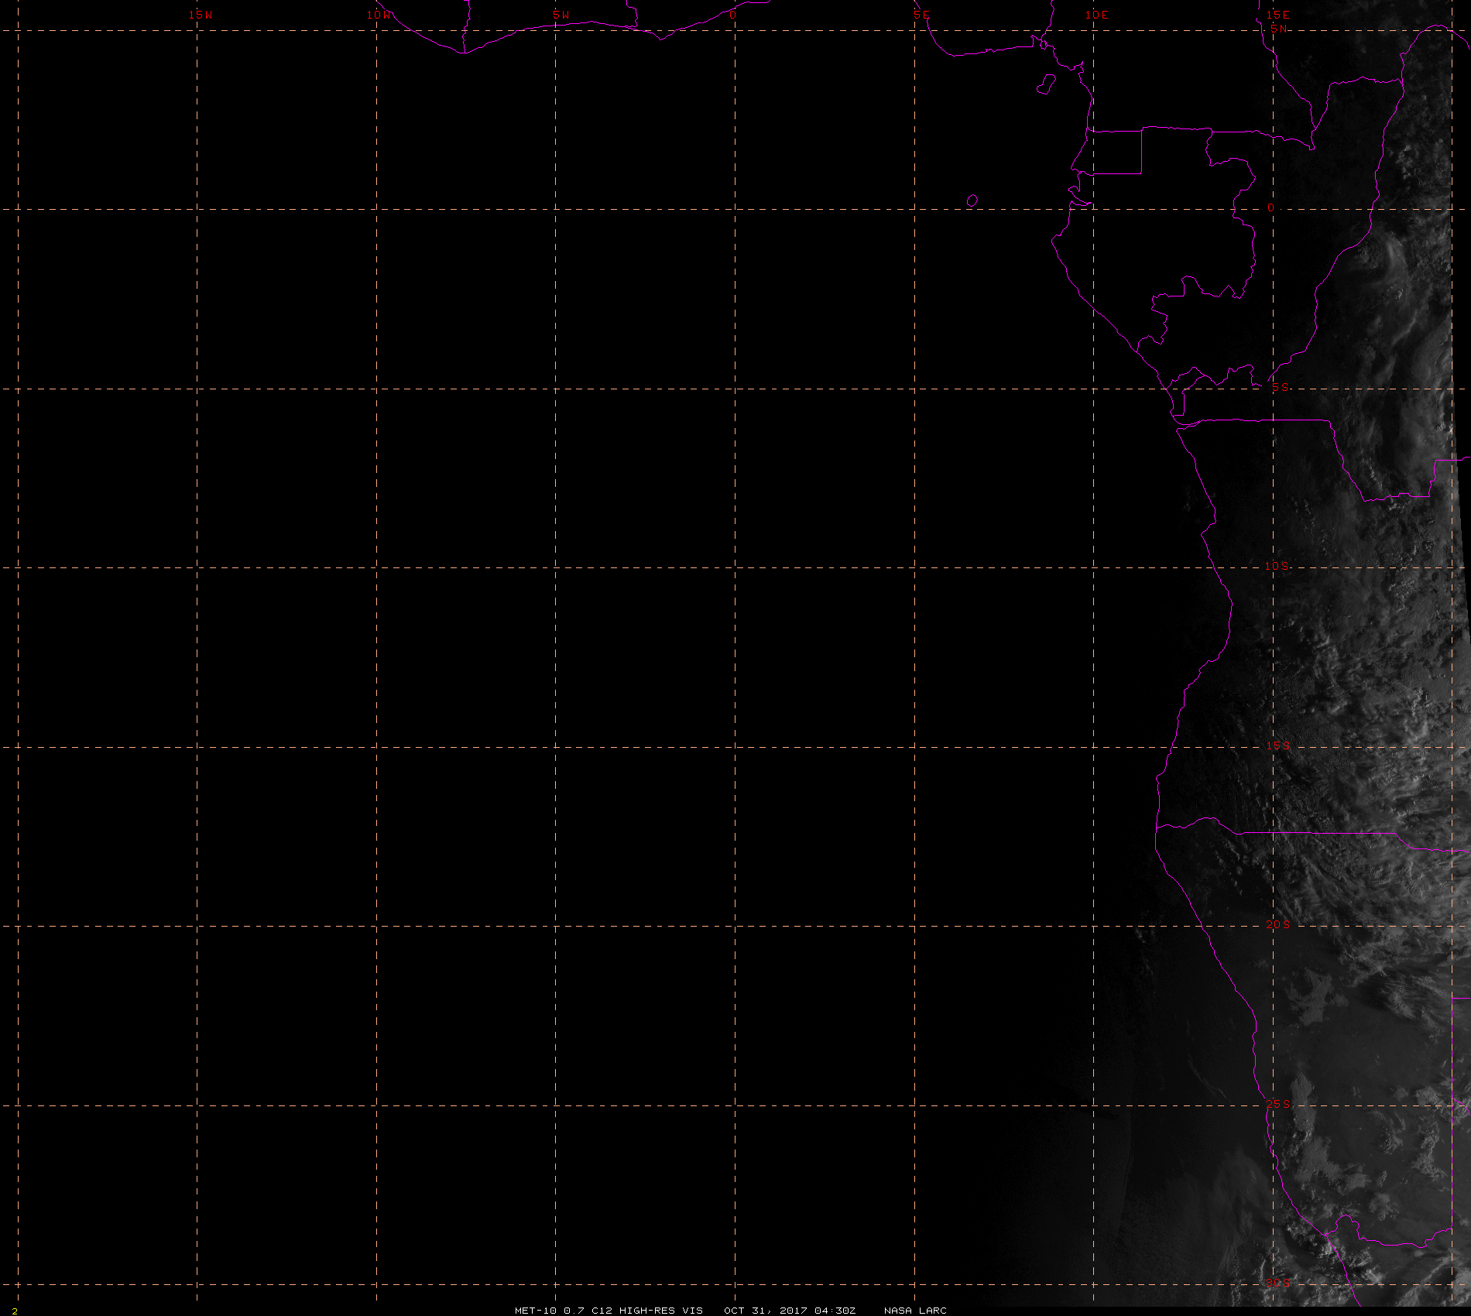Click the OCT 31, 2017 04:30Z timestamp
1471x1316 pixels.
click(790, 1310)
